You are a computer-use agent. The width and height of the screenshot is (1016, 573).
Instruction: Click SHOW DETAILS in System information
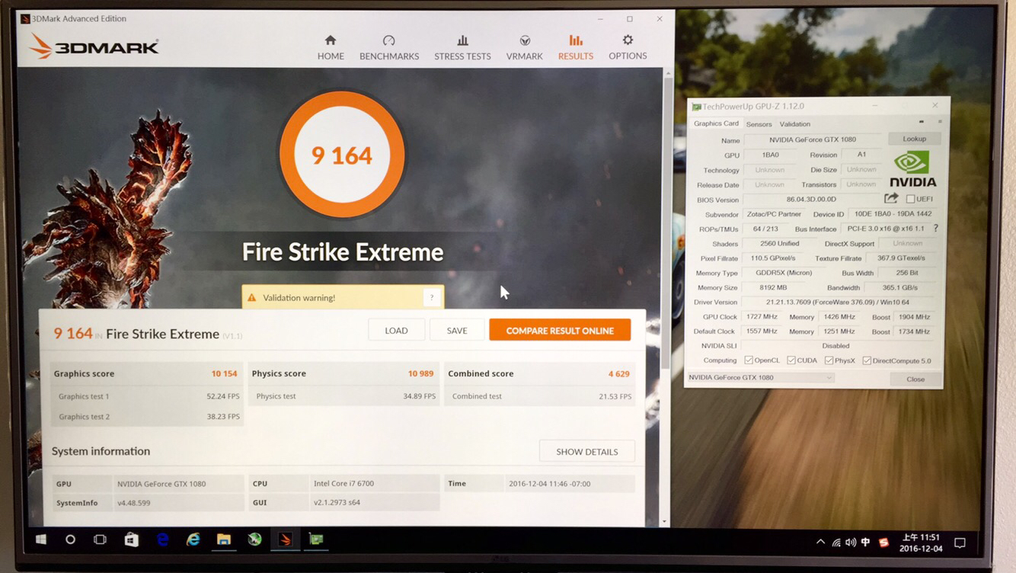coord(586,451)
